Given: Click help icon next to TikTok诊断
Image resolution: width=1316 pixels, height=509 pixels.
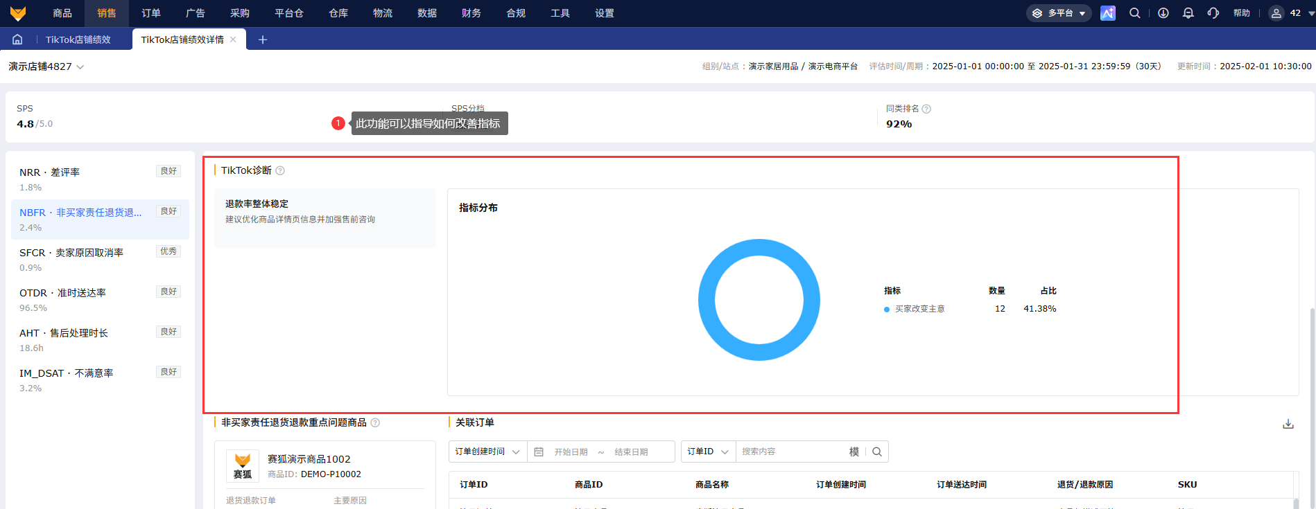Looking at the screenshot, I should 280,170.
